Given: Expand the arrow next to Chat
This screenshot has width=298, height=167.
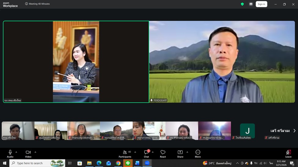Looking at the screenshot, I should pos(153,152).
